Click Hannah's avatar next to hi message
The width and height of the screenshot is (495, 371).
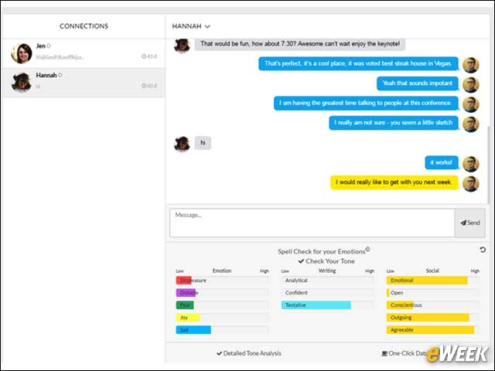click(183, 144)
